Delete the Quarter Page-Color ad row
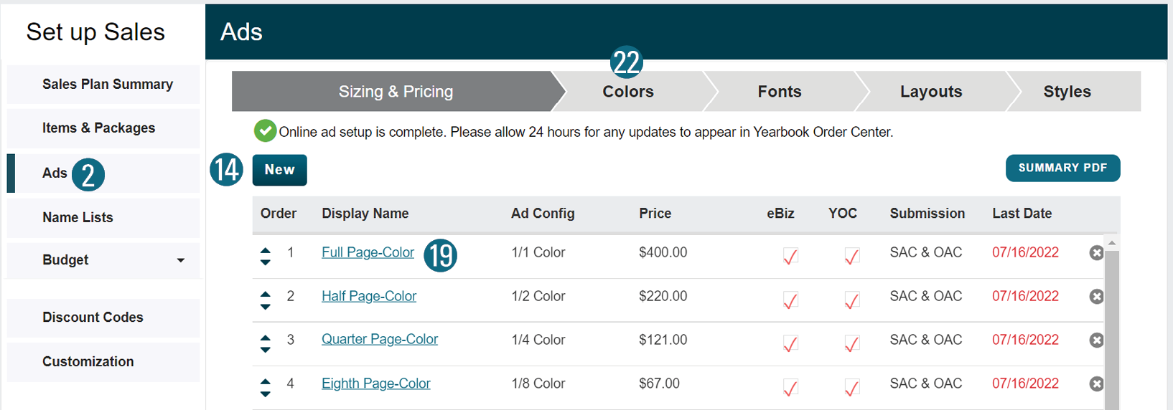The height and width of the screenshot is (410, 1173). [1095, 340]
